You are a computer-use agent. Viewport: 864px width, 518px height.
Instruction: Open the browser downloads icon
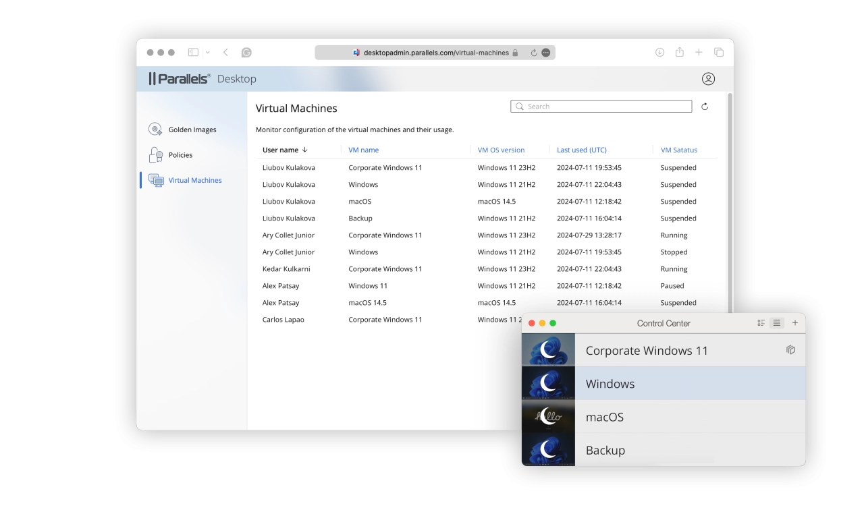pos(659,53)
